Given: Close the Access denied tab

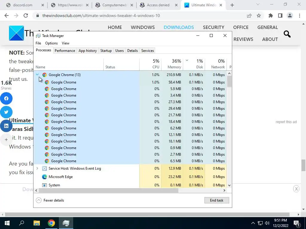Looking at the screenshot, I should tap(176, 5).
